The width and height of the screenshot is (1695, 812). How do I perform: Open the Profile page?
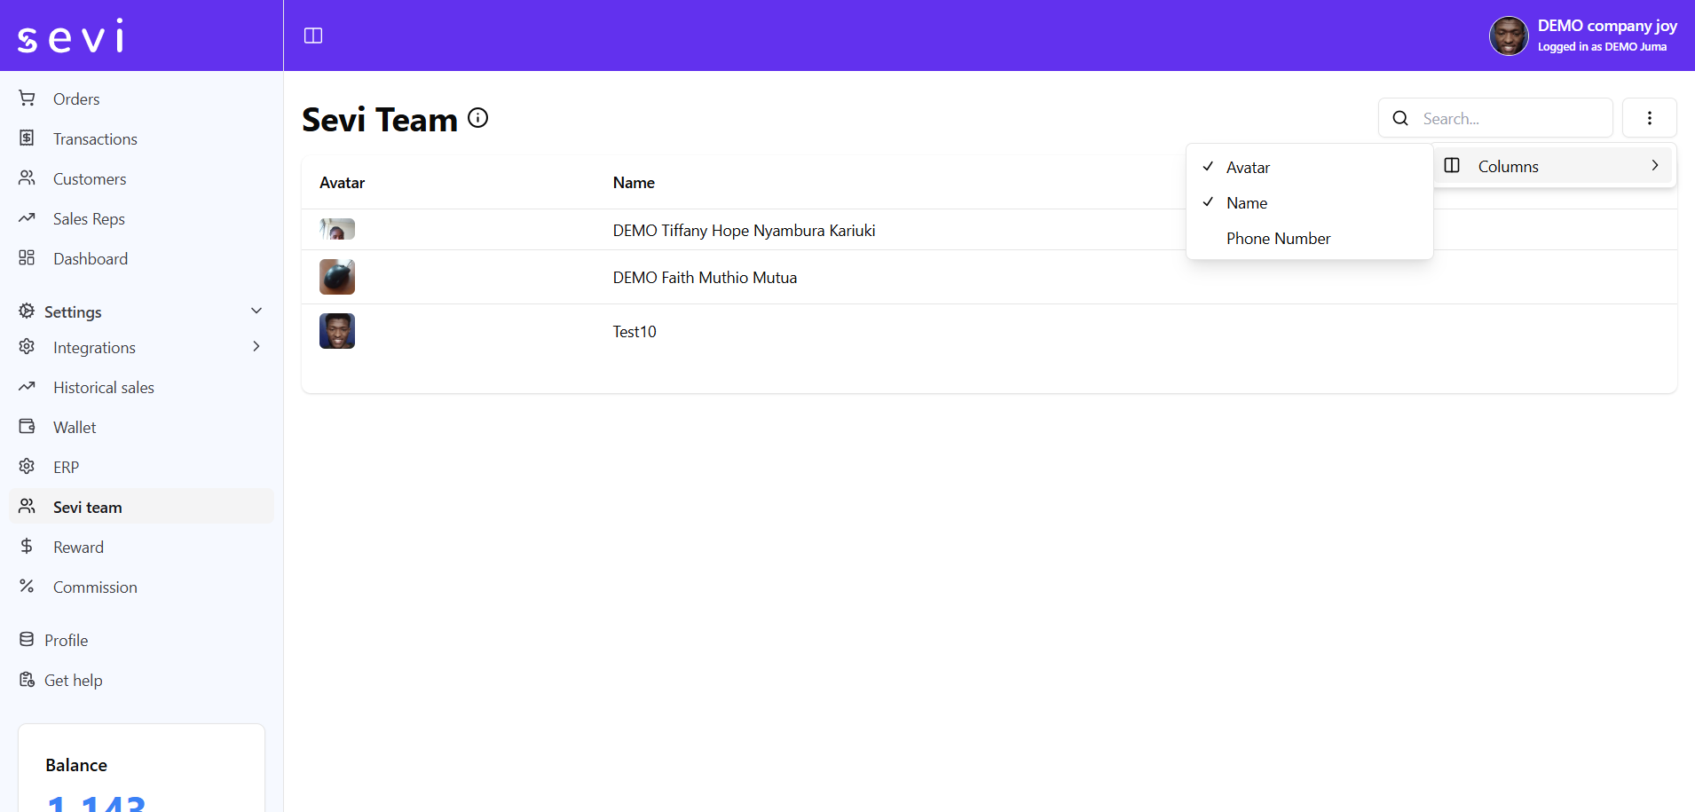click(66, 641)
